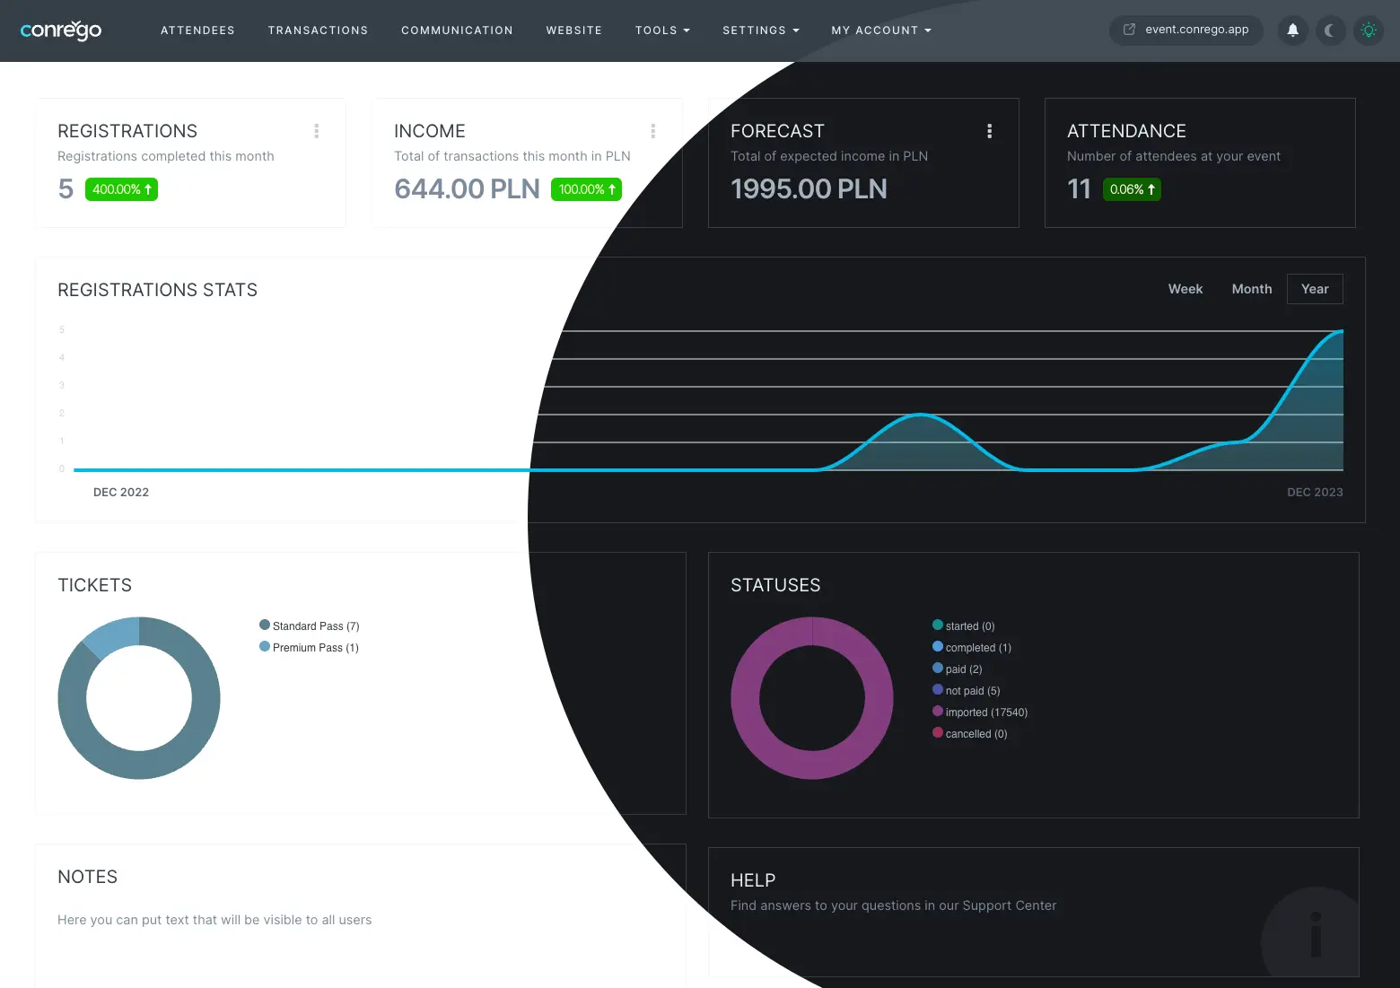Screen dimensions: 1400x988
Task: Show registration stats by Month
Action: click(1252, 289)
